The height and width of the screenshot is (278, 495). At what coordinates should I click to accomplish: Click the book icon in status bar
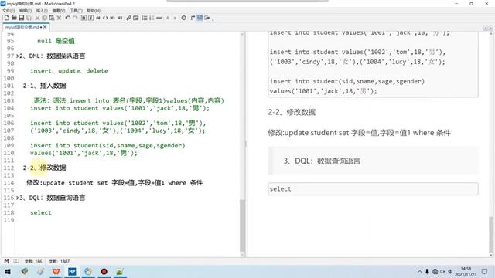tap(16, 261)
